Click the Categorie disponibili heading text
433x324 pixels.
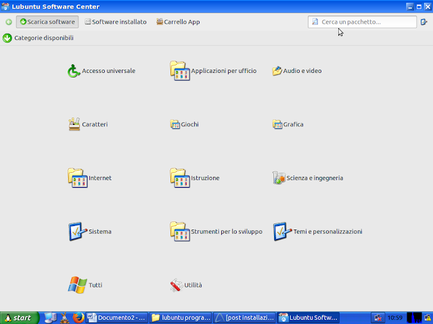point(44,38)
